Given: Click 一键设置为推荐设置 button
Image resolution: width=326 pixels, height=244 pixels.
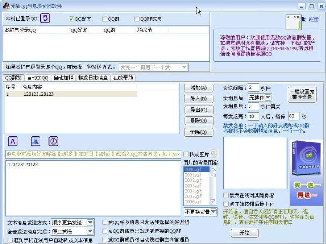Looking at the screenshot, I should tap(302, 95).
